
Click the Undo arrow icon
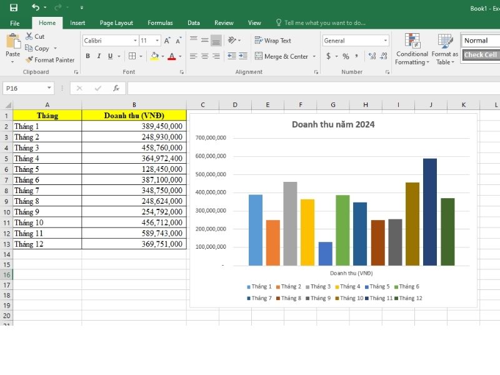(36, 7)
